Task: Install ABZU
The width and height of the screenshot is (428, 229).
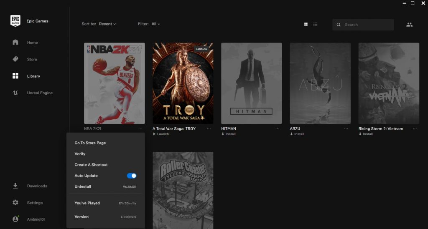Action: click(297, 134)
